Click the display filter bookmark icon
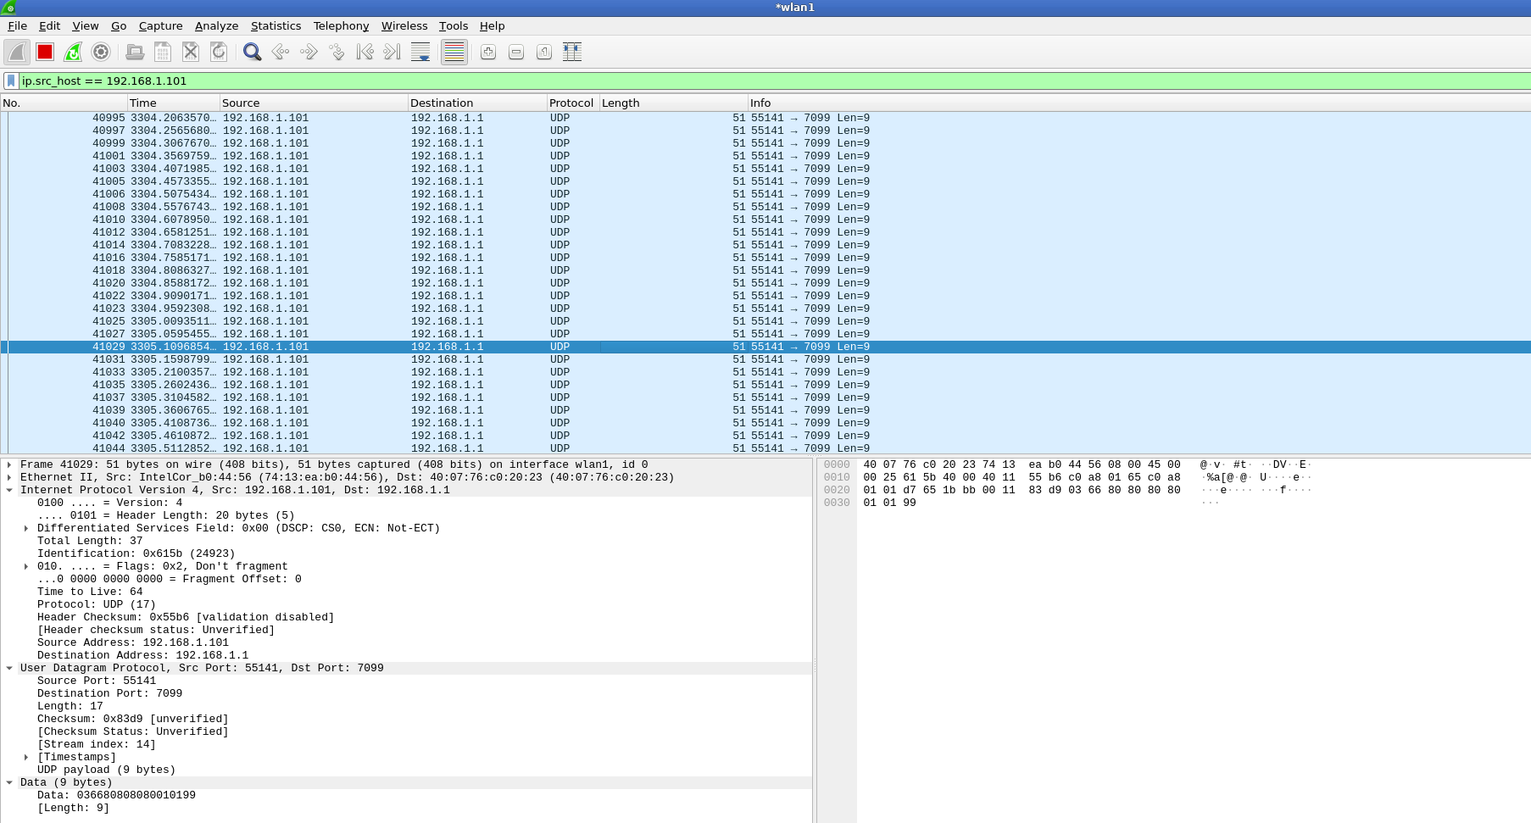The image size is (1531, 823). coord(11,81)
